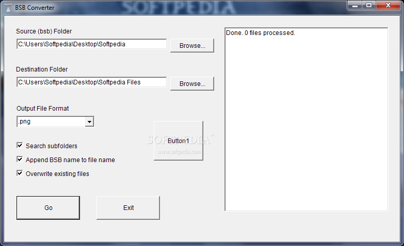Uncheck Append BSB name to file name
The image size is (404, 246).
20,160
